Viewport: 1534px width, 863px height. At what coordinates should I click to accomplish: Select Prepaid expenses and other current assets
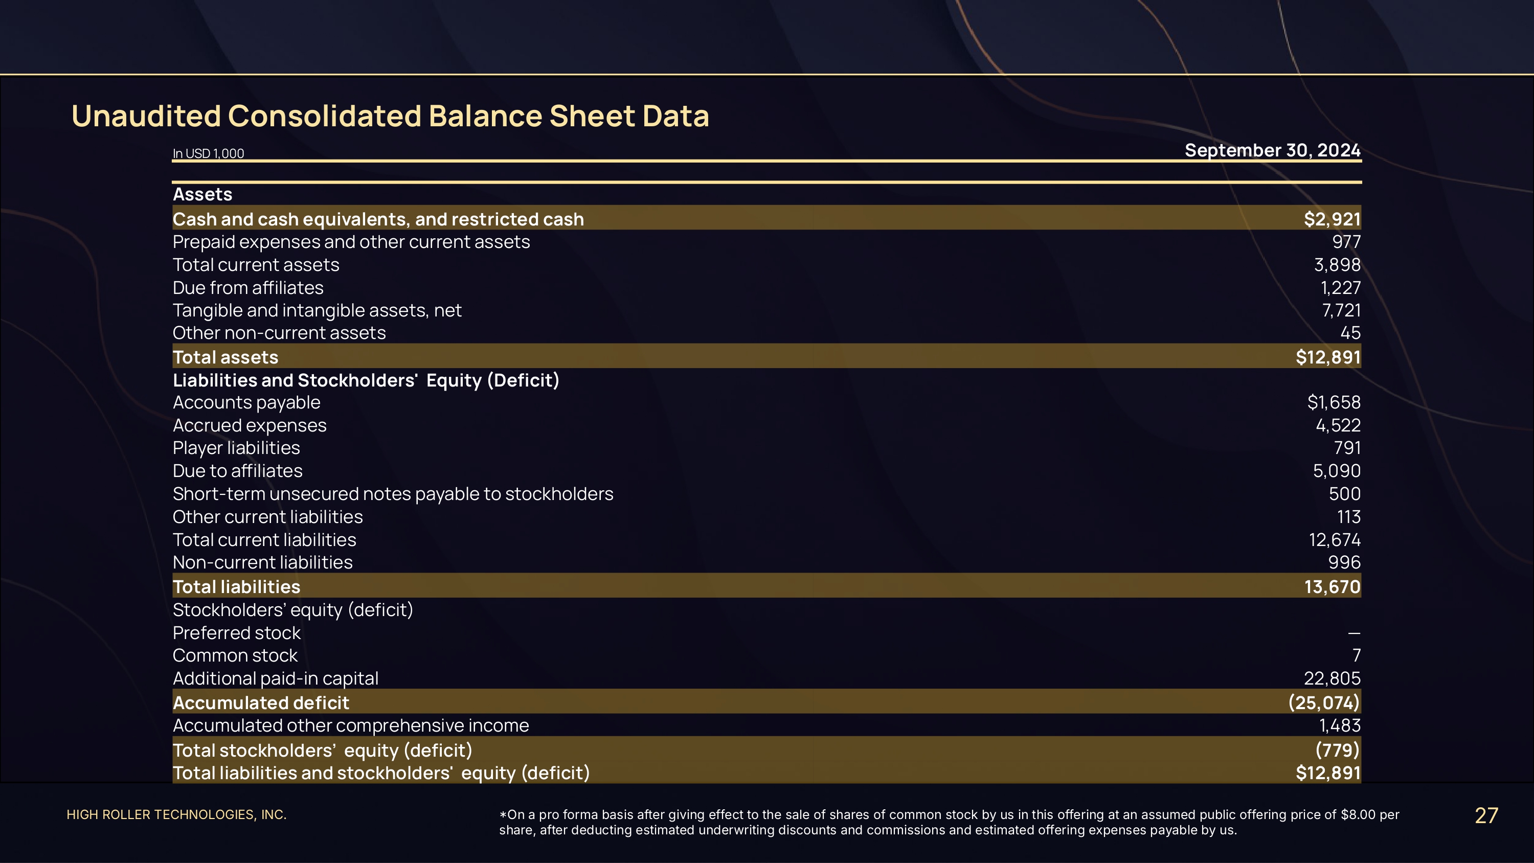click(351, 242)
